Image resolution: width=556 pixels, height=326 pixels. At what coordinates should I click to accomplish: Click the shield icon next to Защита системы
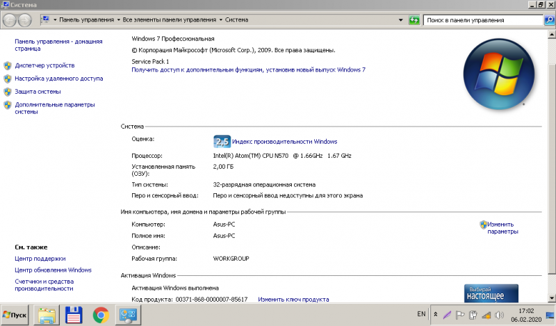point(8,92)
